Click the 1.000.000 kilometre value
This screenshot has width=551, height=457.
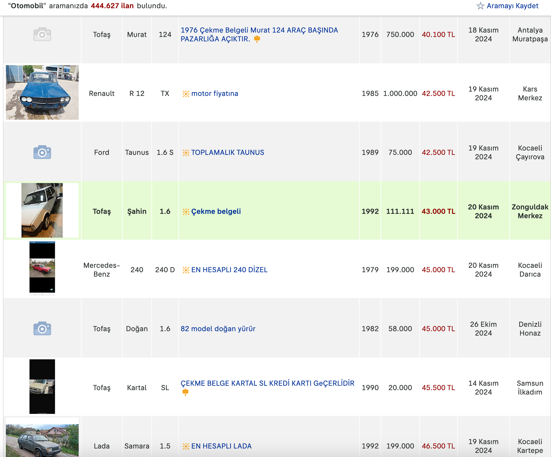400,94
